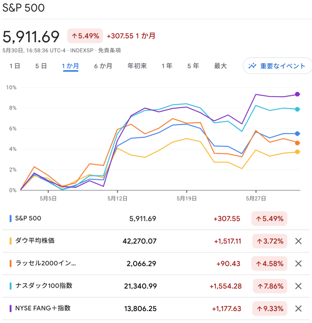Click the 42,270.07 Dow value
312x323 pixels.
click(140, 241)
